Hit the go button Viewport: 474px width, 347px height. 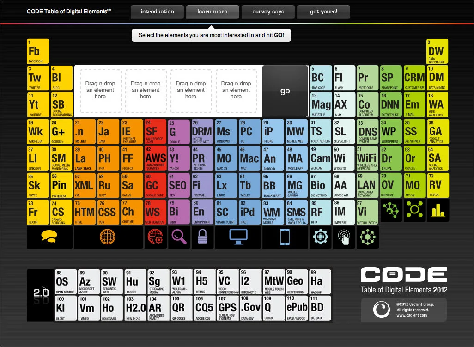click(x=285, y=91)
